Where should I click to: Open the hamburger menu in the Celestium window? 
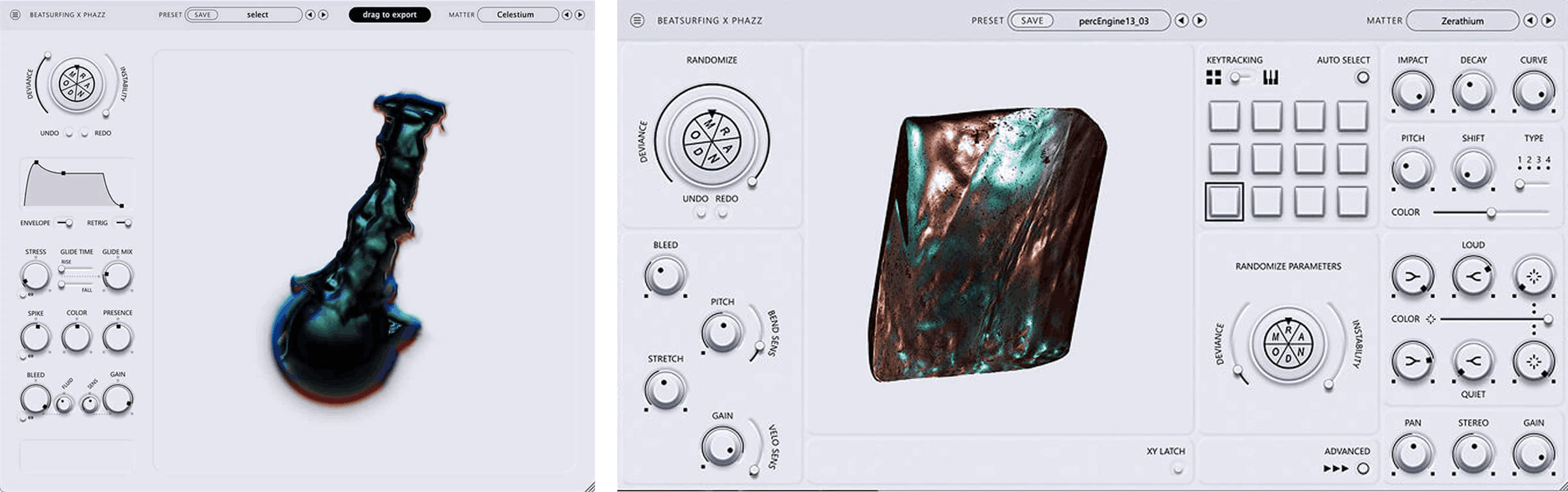click(x=15, y=14)
